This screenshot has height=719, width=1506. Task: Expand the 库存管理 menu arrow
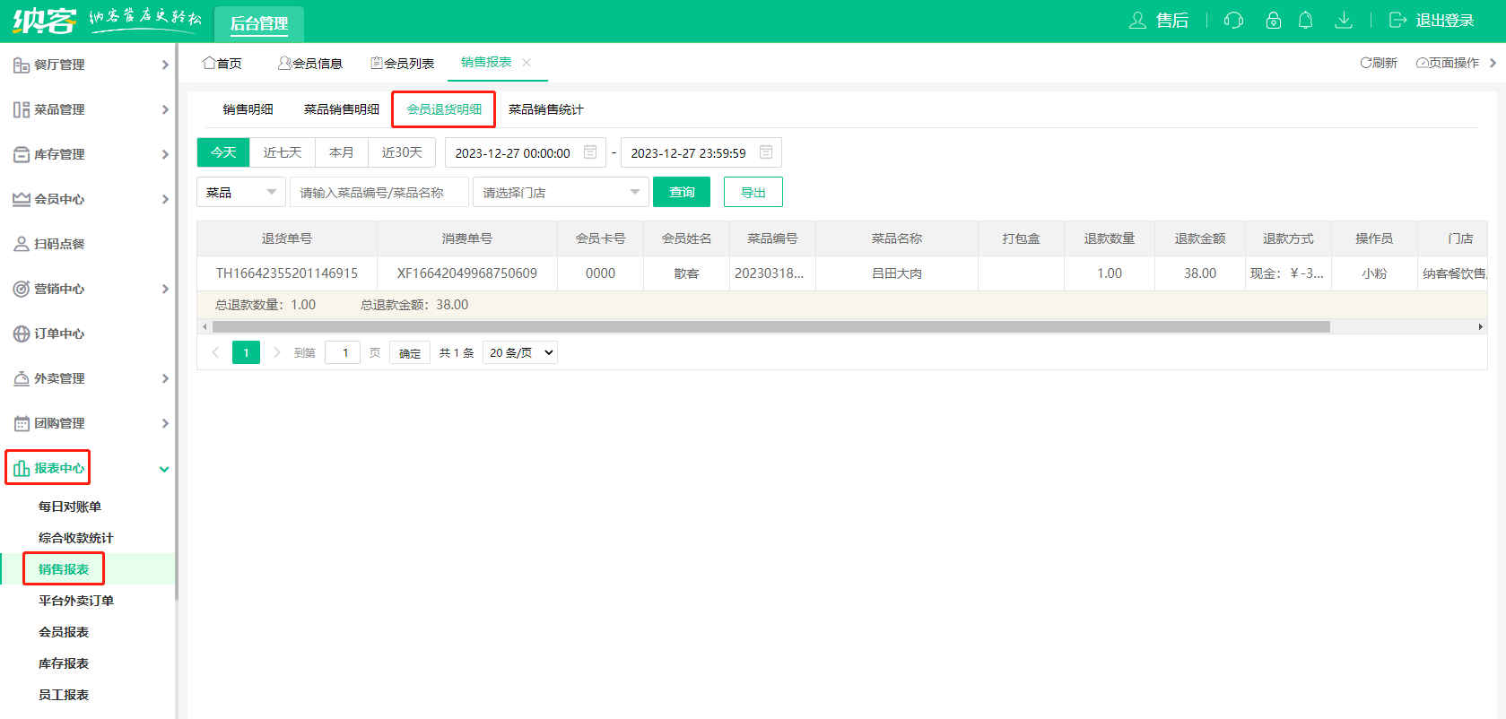165,154
